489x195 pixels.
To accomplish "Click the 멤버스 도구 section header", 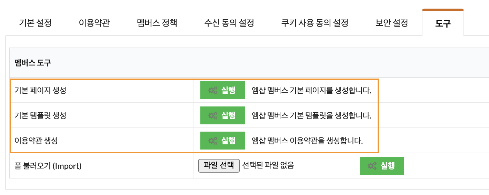I will pyautogui.click(x=32, y=63).
